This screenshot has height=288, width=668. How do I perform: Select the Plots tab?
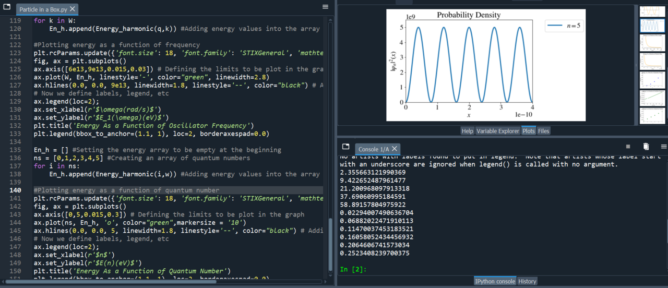(528, 131)
